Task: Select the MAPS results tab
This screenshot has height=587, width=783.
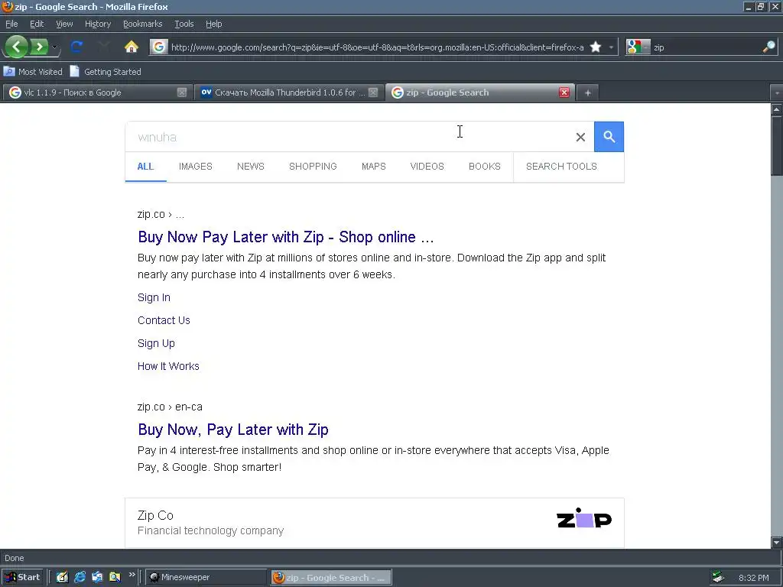Action: pyautogui.click(x=373, y=166)
